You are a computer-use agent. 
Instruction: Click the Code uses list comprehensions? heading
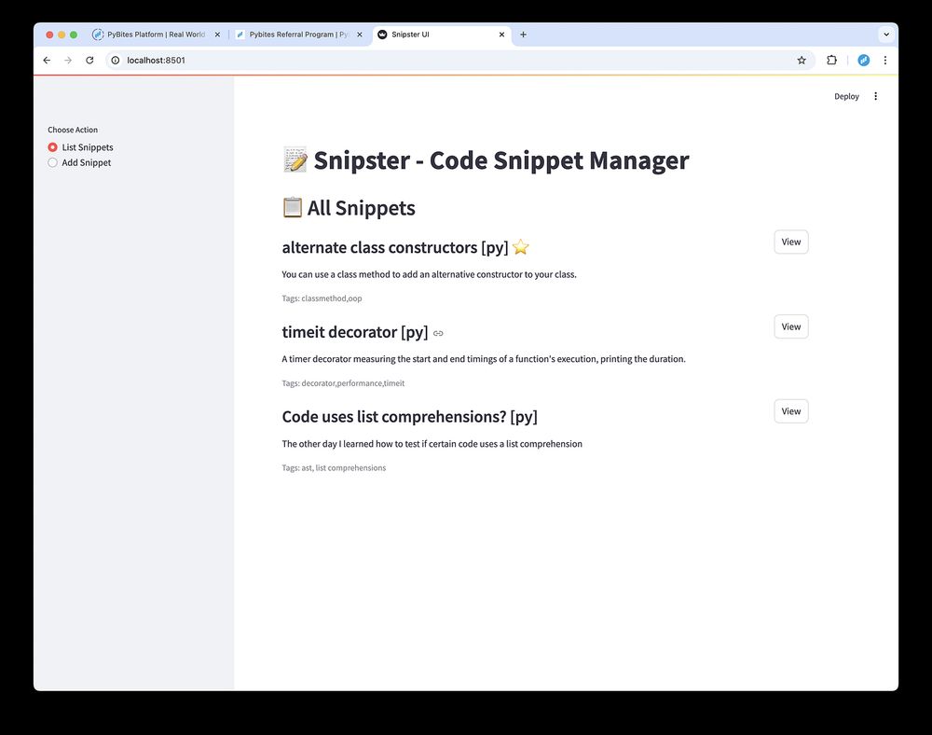[409, 417]
